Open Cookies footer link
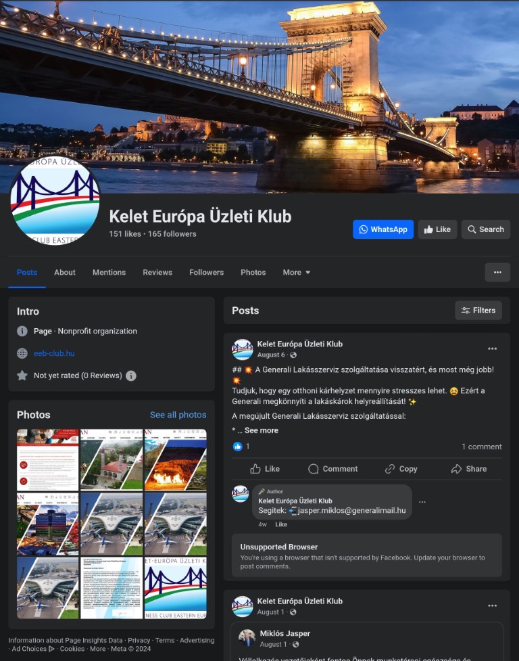 pos(72,649)
